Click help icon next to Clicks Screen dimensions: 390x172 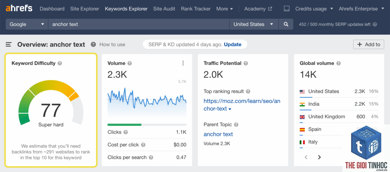click(126, 132)
